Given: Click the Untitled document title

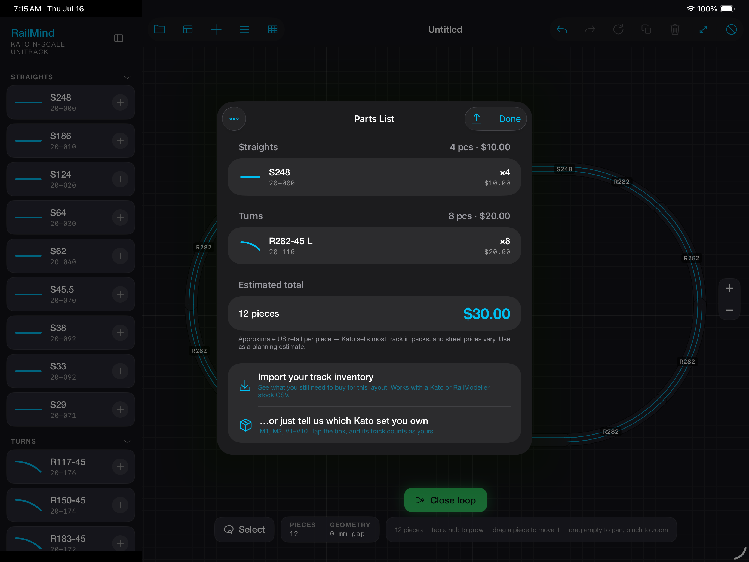Looking at the screenshot, I should pos(445,29).
